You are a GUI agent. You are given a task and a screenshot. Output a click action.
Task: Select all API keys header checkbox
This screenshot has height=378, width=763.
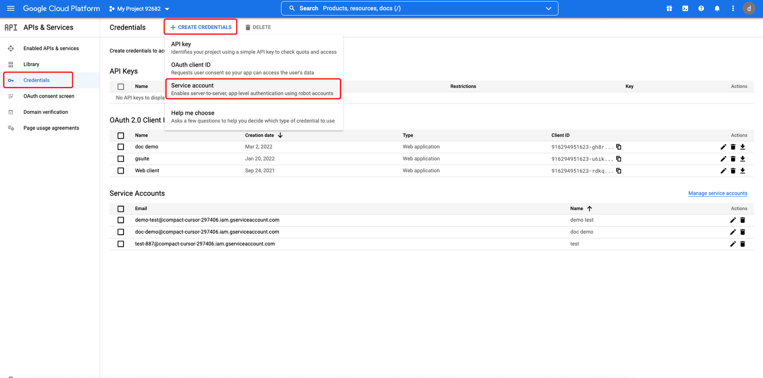(x=121, y=87)
